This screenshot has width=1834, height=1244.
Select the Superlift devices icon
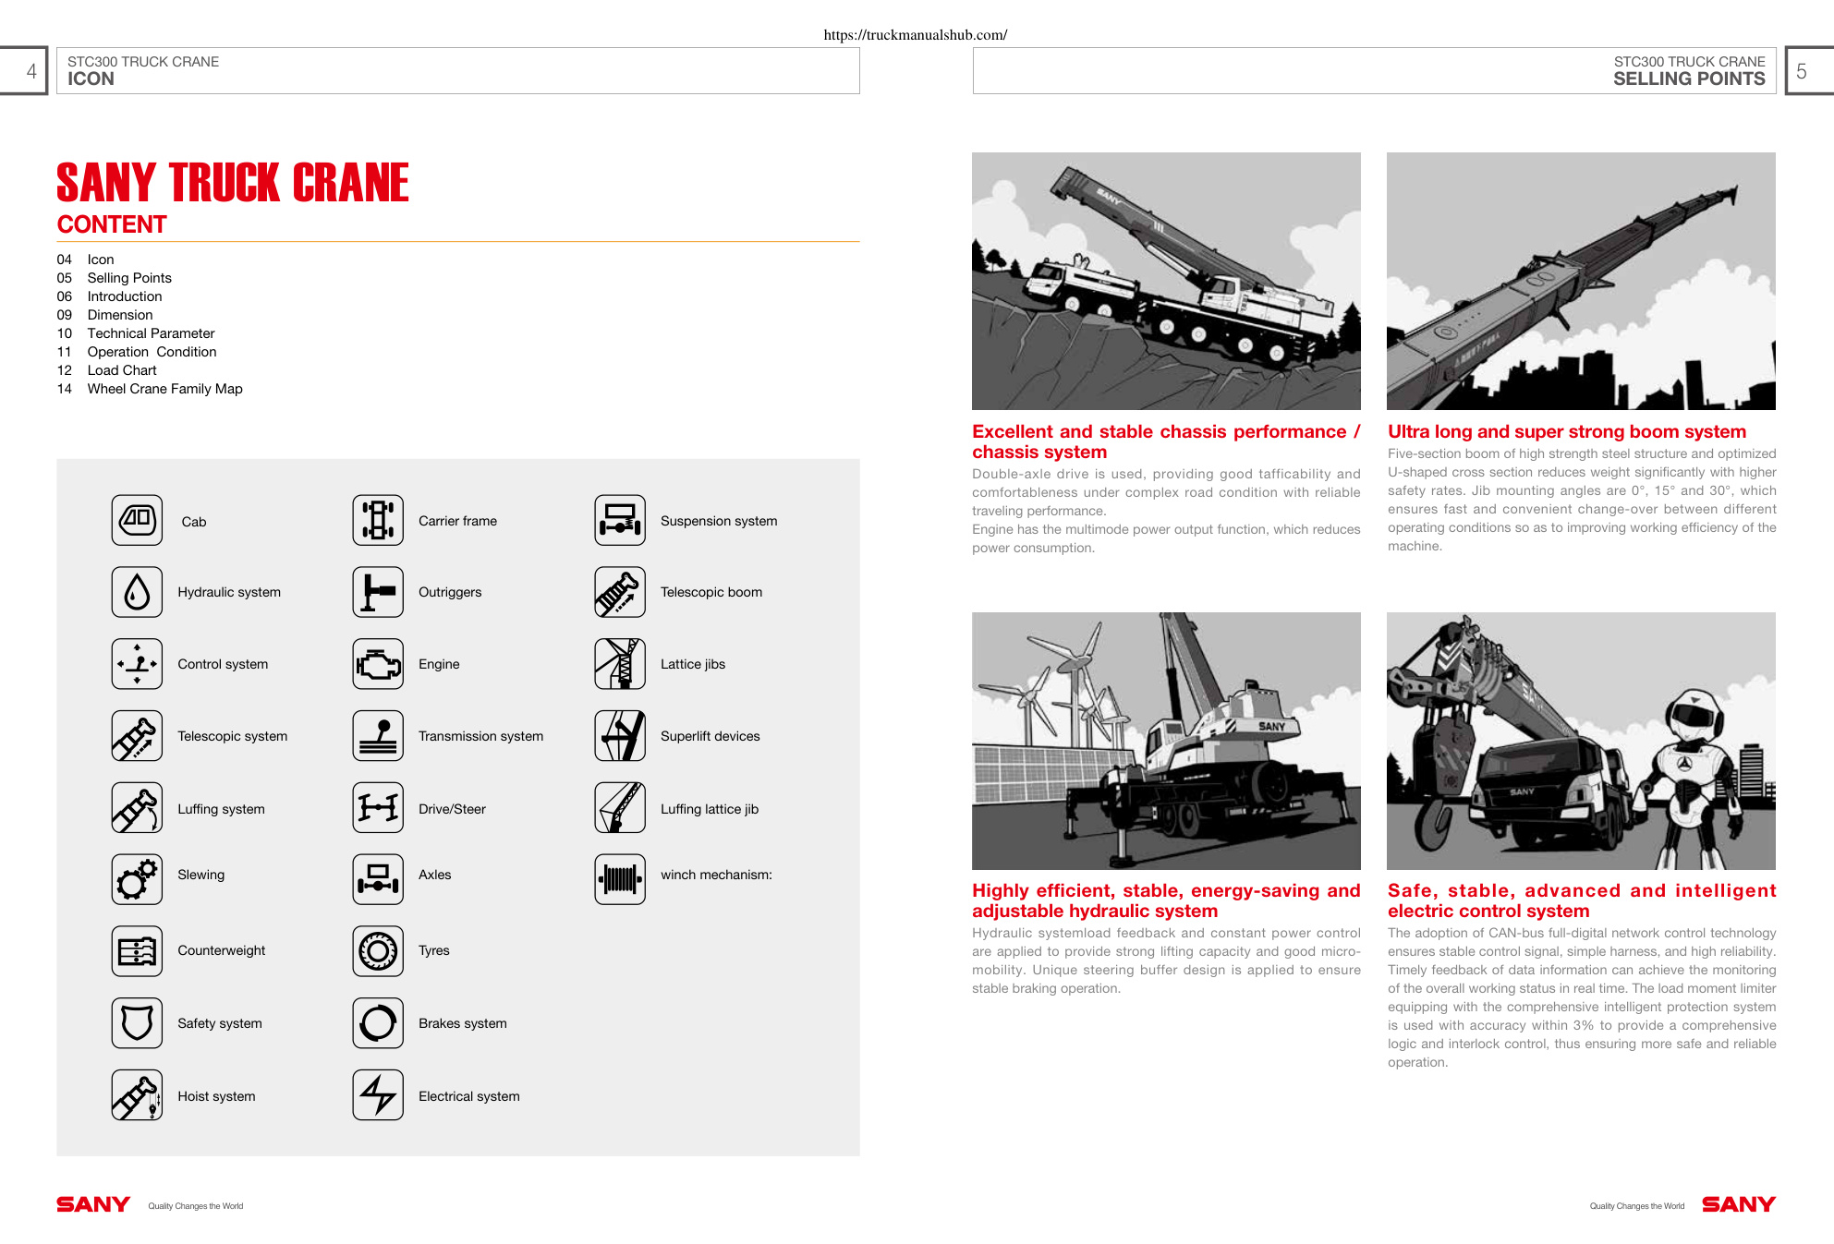620,736
